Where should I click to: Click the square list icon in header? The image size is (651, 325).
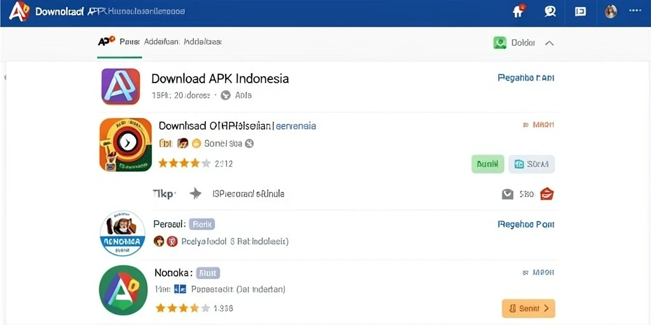coord(580,11)
